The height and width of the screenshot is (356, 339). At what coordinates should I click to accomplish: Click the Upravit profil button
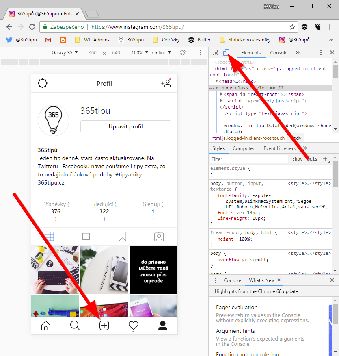tap(125, 126)
